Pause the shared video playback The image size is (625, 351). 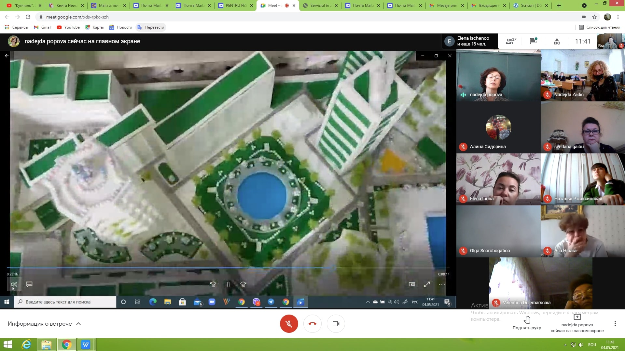pos(228,284)
